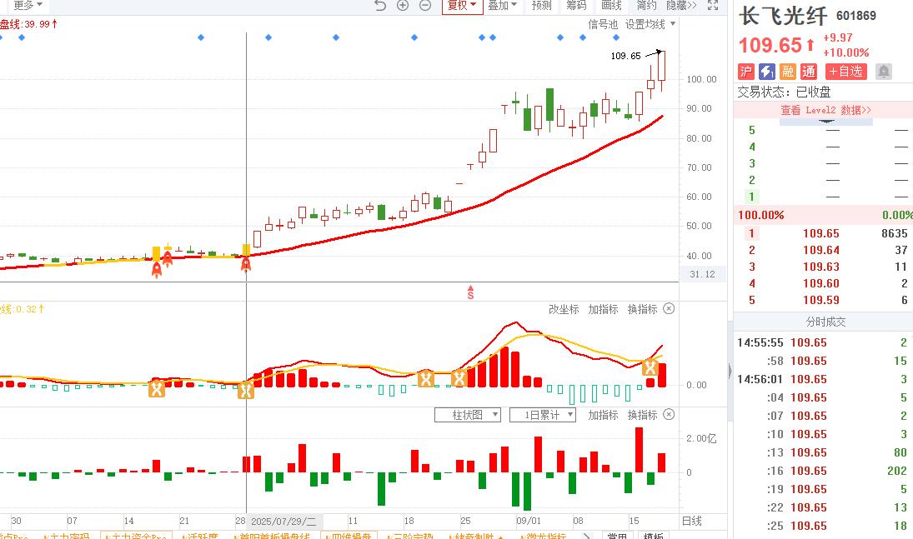Close the capital flow indicator sub-panel
Image resolution: width=913 pixels, height=539 pixels.
[669, 415]
